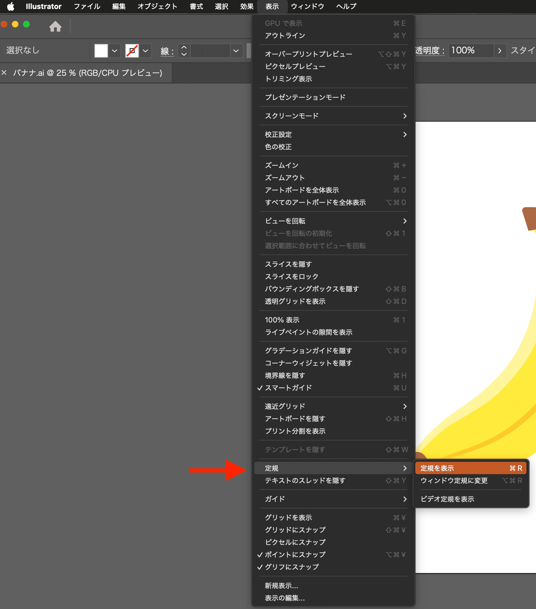Open the Apple menu
Viewport: 536px width, 609px height.
[11, 6]
